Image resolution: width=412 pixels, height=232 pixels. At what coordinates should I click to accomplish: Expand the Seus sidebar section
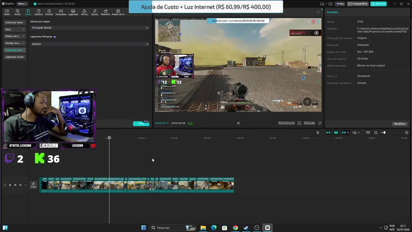pyautogui.click(x=14, y=29)
